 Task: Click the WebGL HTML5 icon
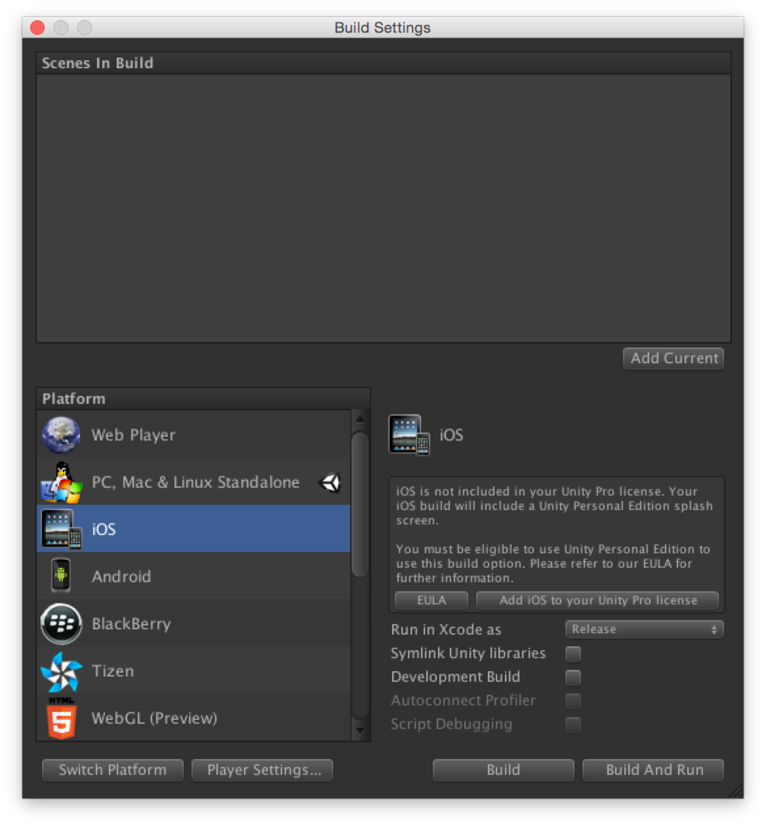61,717
